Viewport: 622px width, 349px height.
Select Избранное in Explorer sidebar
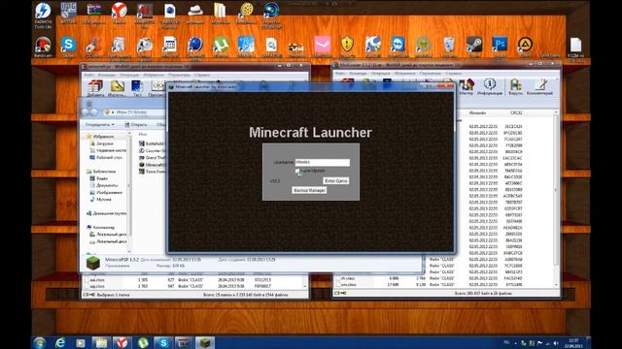point(103,137)
